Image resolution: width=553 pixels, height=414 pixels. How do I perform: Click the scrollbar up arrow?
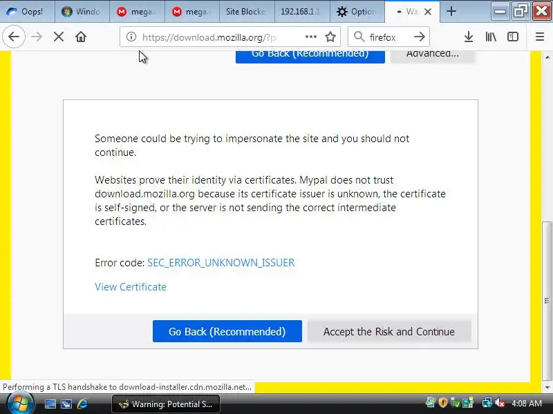point(547,57)
